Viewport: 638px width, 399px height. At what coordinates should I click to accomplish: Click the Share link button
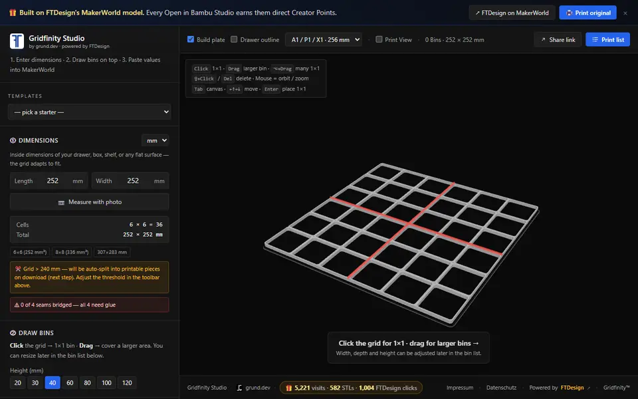point(558,39)
